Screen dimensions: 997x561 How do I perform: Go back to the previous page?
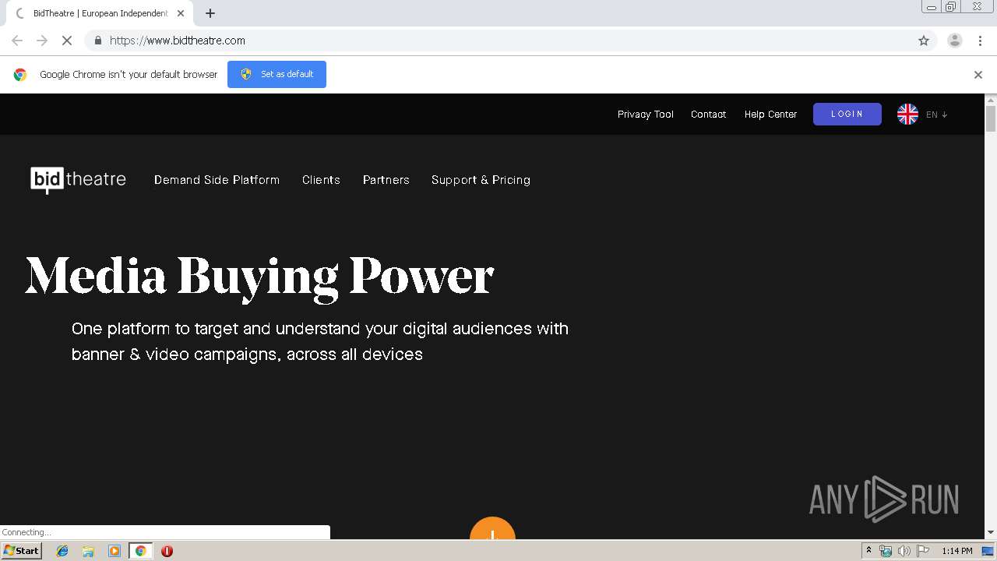point(17,41)
